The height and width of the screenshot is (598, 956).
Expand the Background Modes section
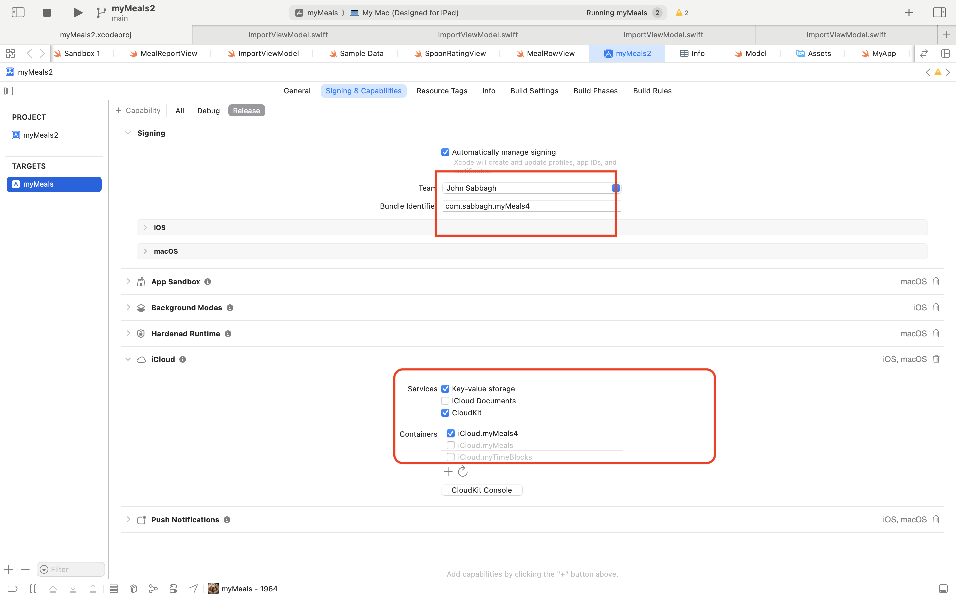click(128, 307)
